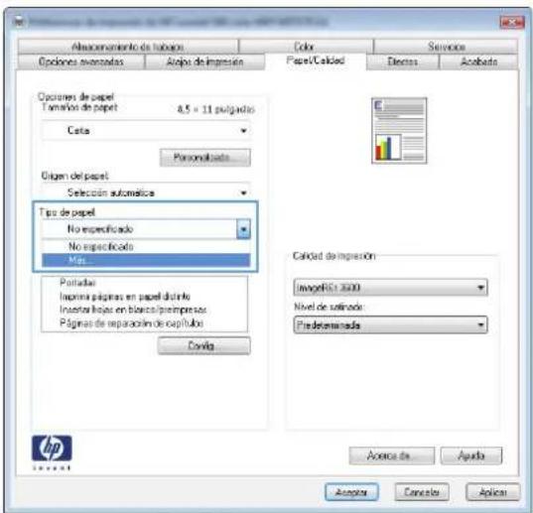Choose Insertar hojas en blanco/preimpresas
The image size is (533, 513).
(133, 310)
